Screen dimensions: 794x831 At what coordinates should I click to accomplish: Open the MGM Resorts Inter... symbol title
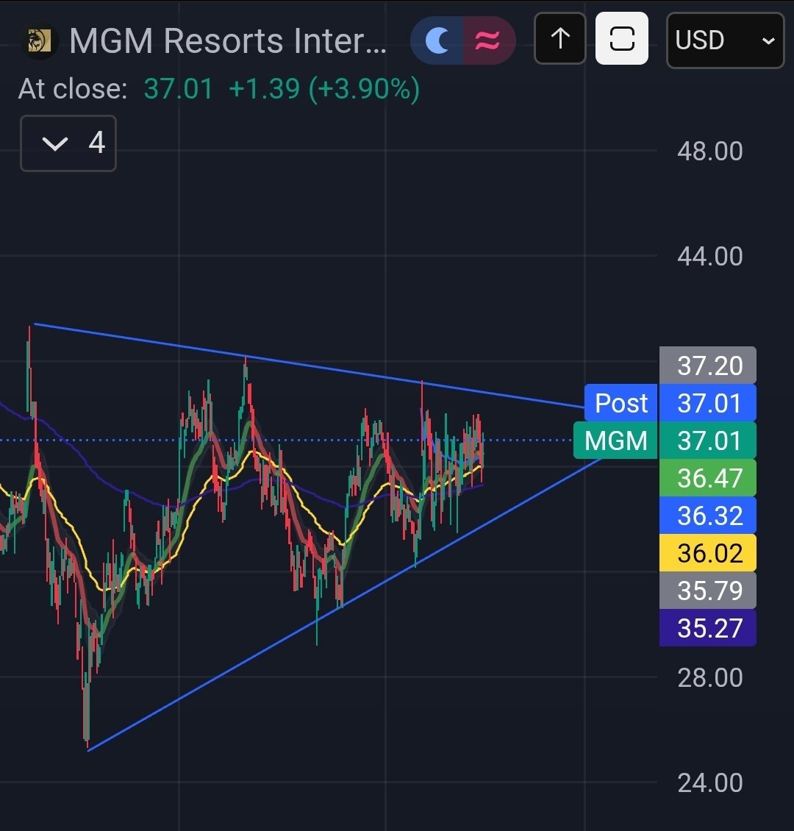pyautogui.click(x=228, y=40)
